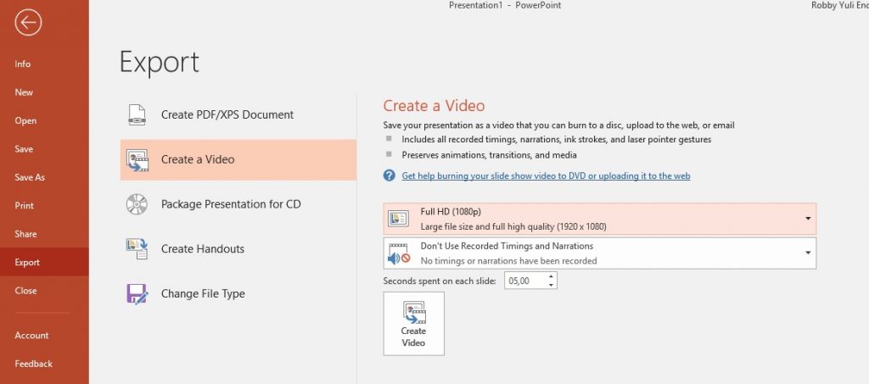Click the muted speaker timings icon
Screen dimensions: 869x384
399,253
